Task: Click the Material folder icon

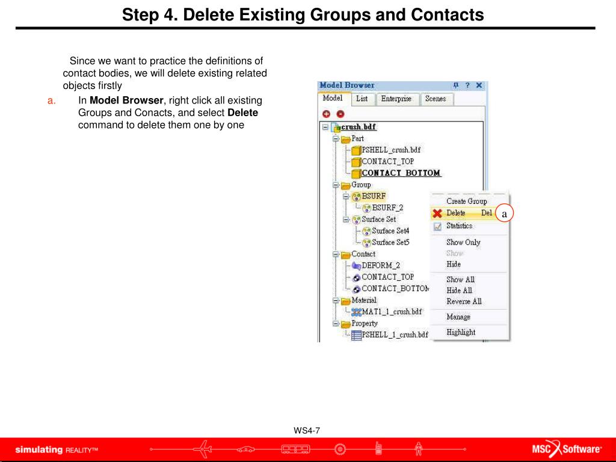Action: point(346,301)
